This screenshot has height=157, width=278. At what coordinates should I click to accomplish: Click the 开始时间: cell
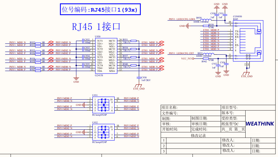tap(176, 129)
